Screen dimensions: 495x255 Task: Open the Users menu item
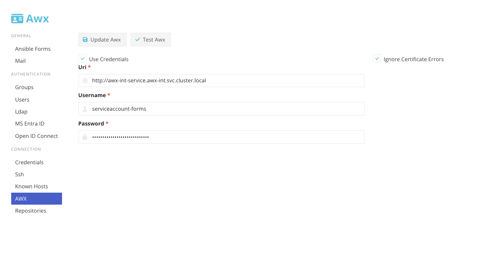click(x=22, y=100)
